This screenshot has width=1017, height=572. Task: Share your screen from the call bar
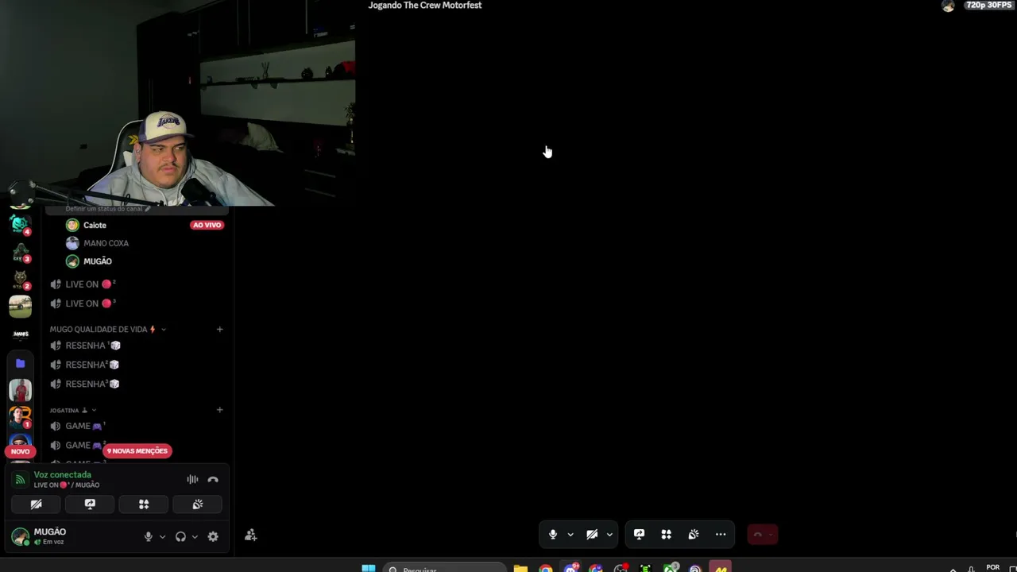click(639, 535)
